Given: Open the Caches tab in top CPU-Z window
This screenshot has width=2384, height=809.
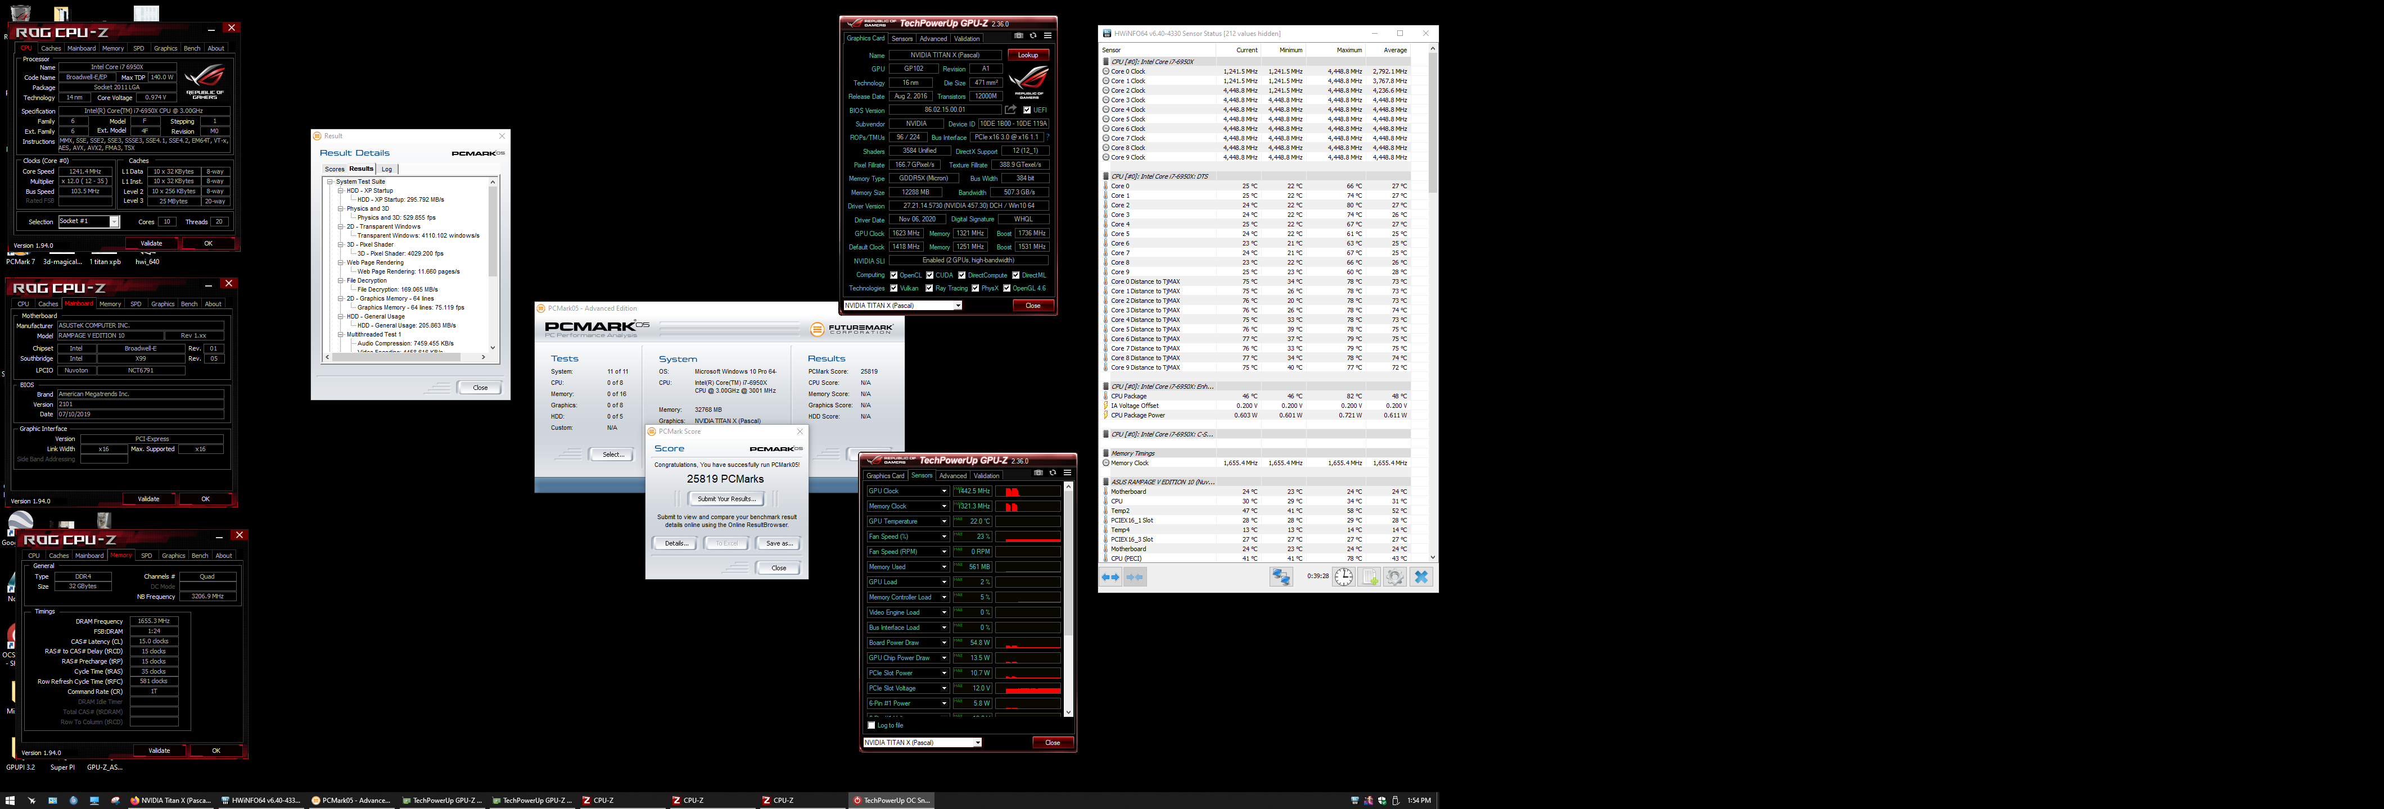Looking at the screenshot, I should point(51,48).
